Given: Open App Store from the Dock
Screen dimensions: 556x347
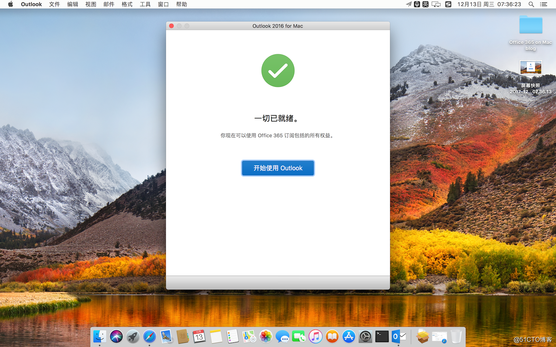Looking at the screenshot, I should [x=349, y=337].
